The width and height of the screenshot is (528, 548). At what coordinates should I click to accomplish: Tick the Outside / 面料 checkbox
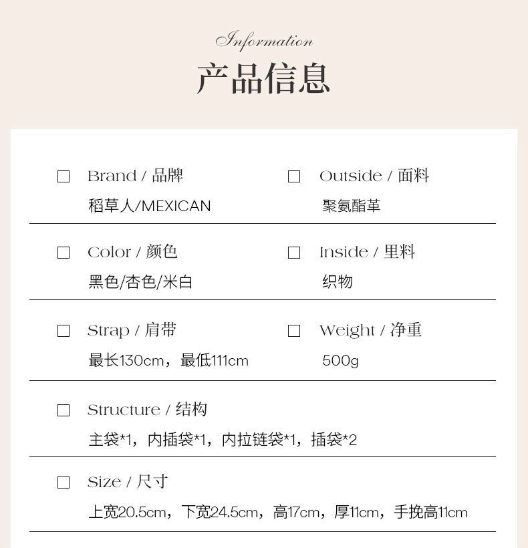click(294, 176)
